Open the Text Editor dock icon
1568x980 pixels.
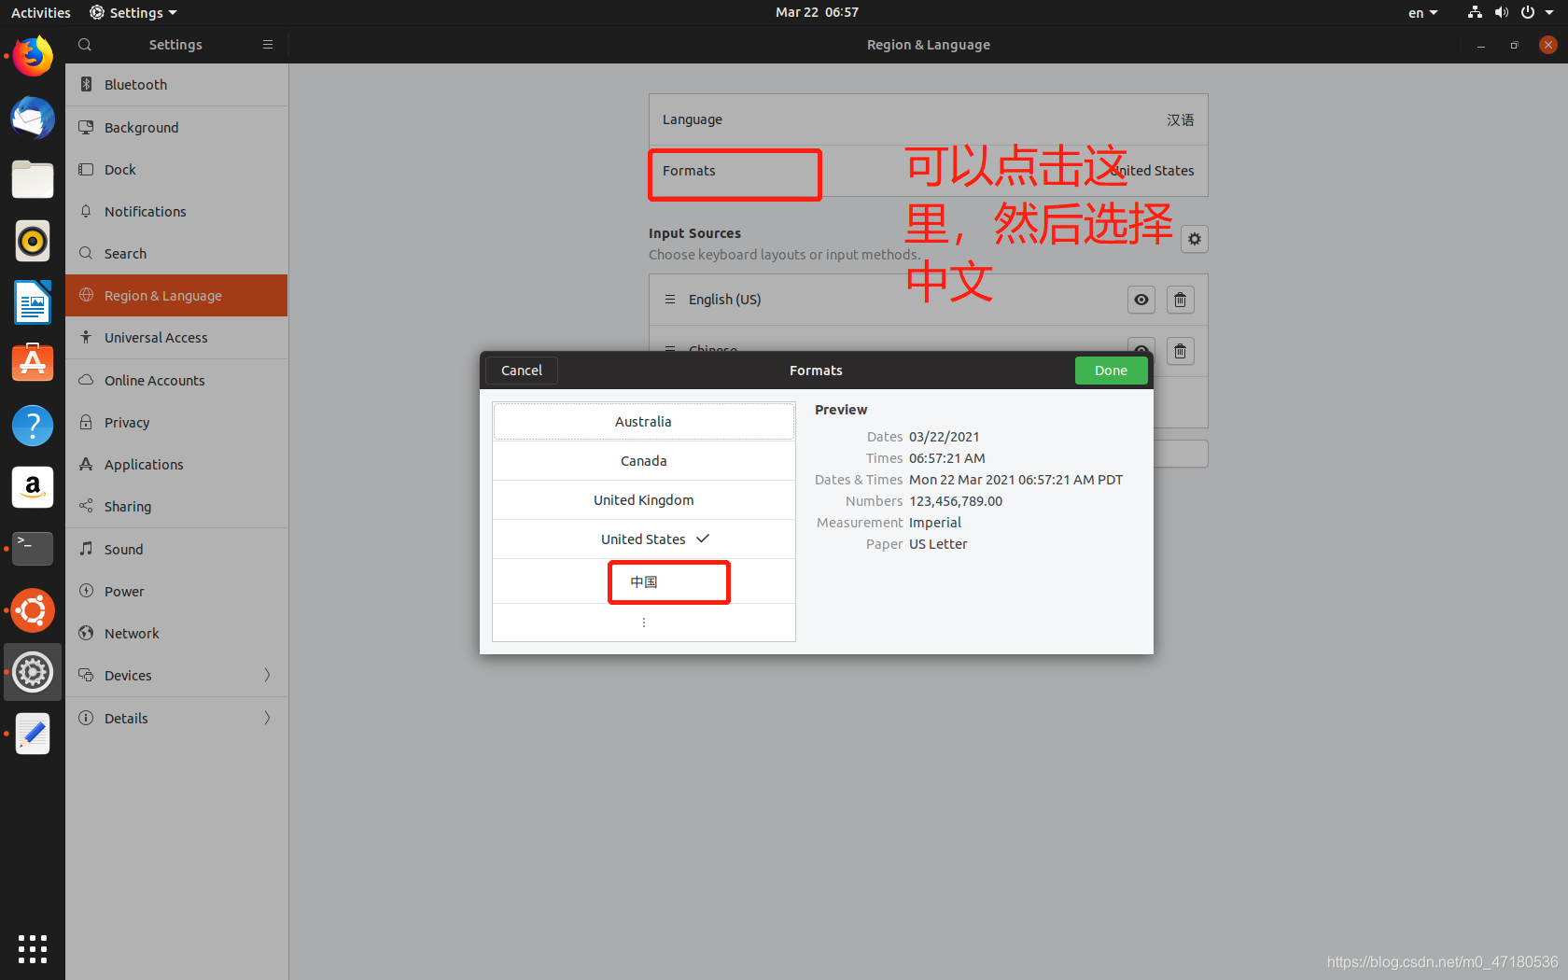33,734
